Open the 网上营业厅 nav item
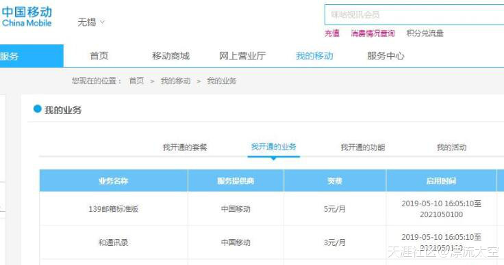 click(242, 56)
